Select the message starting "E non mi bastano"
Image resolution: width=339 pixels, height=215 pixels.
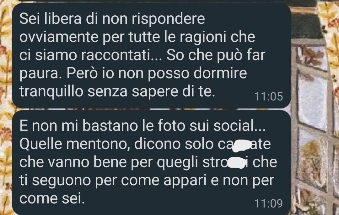click(x=151, y=162)
